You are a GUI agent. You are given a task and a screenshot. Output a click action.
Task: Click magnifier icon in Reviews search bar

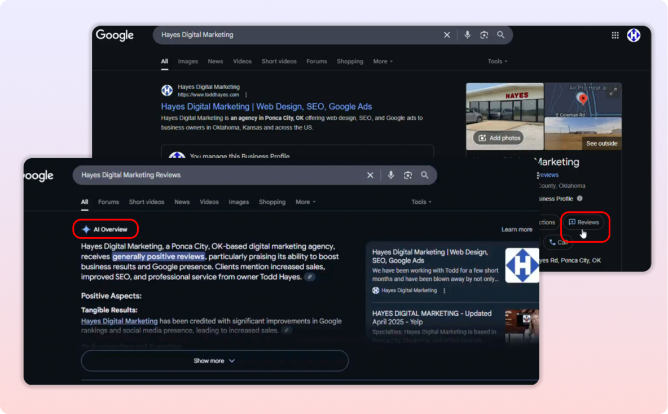click(424, 176)
